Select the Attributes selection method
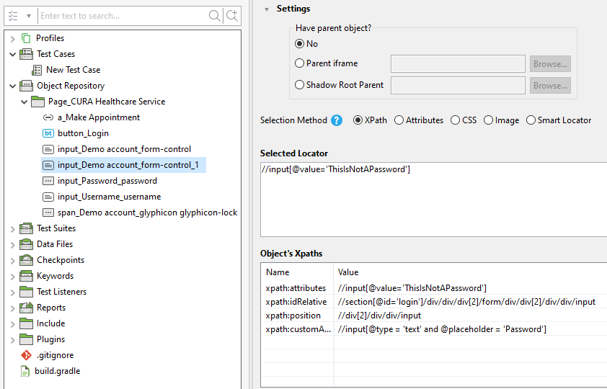This screenshot has height=389, width=607. pos(399,120)
